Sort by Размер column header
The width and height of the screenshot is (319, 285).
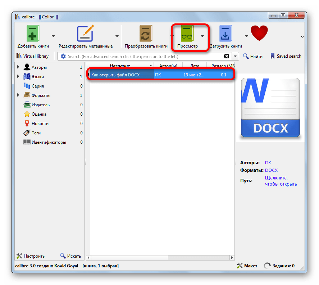(x=221, y=66)
